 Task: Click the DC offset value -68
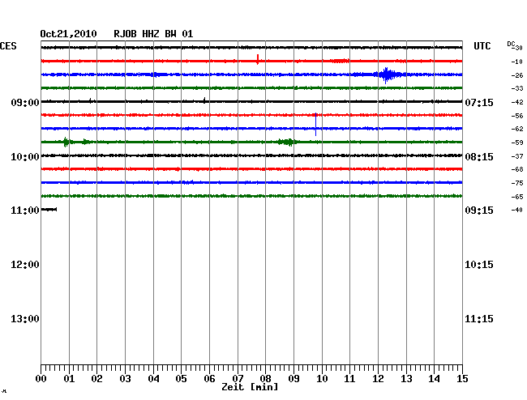click(x=517, y=169)
